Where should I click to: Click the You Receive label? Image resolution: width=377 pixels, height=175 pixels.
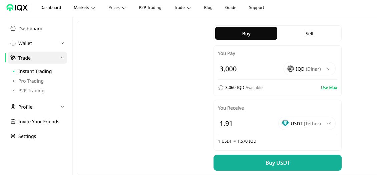click(231, 108)
